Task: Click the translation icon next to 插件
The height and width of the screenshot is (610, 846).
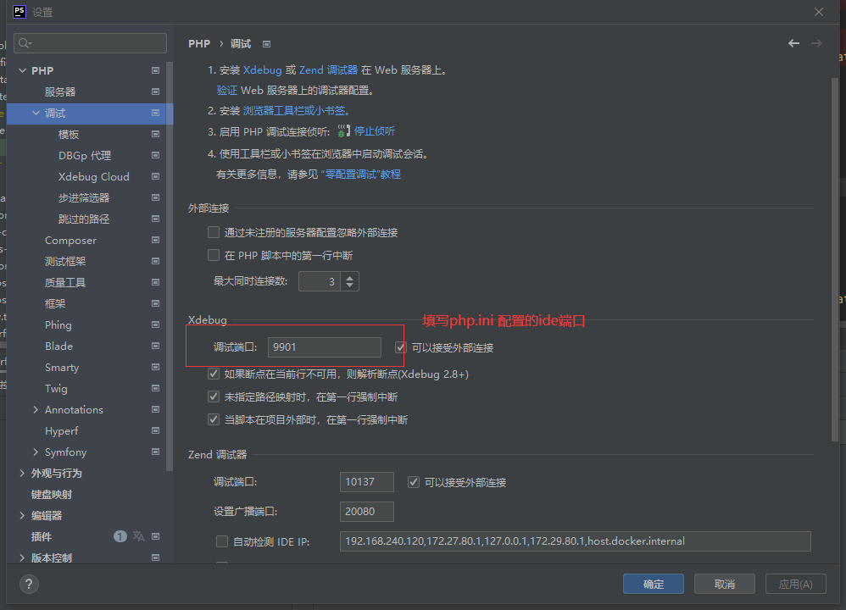Action: [x=139, y=536]
